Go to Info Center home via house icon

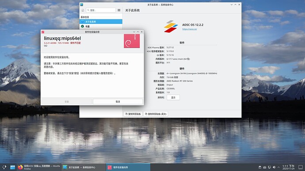click(83, 10)
